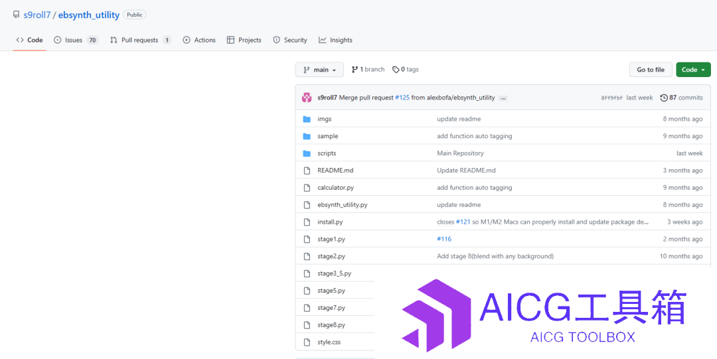Click the Issues count badge 70

[x=92, y=40]
